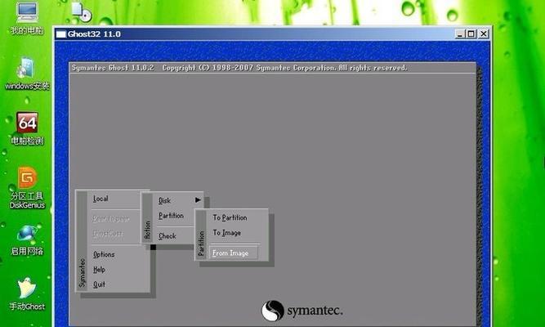This screenshot has width=545, height=327.
Task: Choose Options in the Ghost menu
Action: tap(104, 254)
